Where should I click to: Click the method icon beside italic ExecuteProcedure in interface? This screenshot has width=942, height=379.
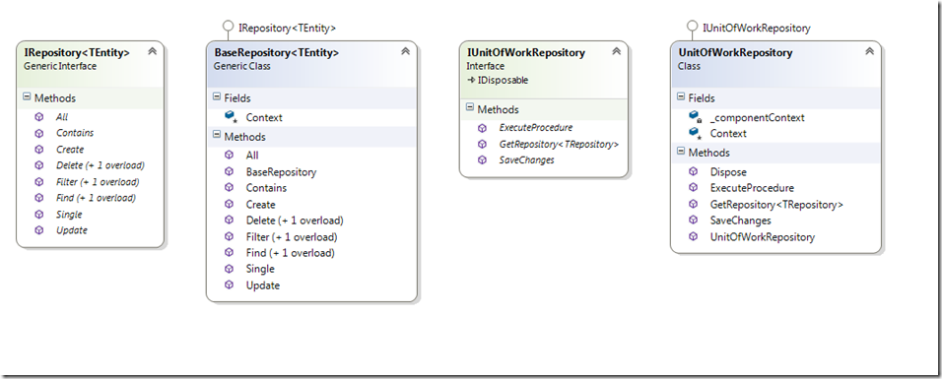point(482,128)
